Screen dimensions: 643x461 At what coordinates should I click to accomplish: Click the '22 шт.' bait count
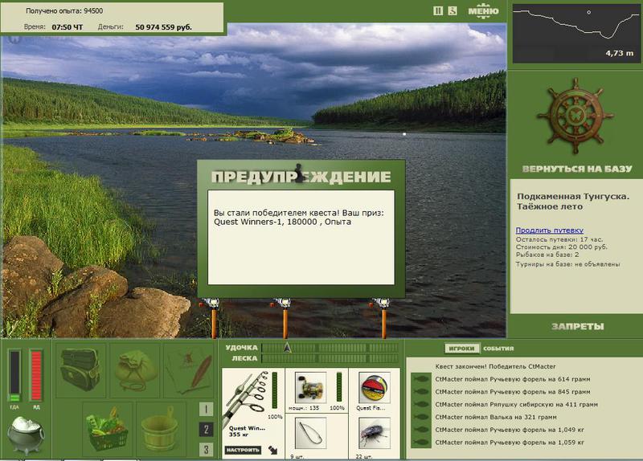click(363, 456)
